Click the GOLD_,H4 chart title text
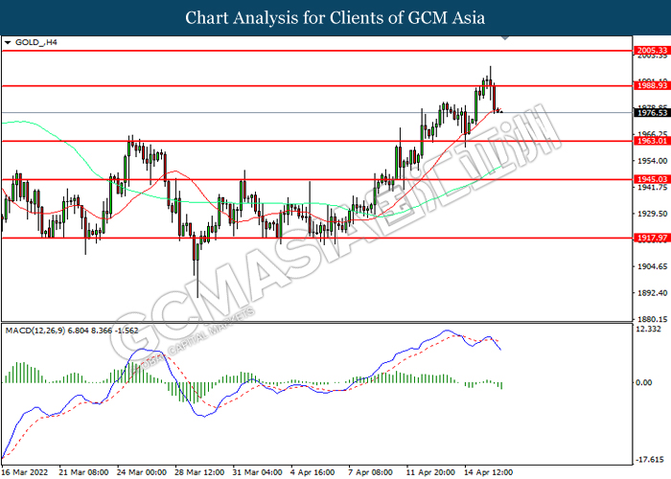The width and height of the screenshot is (671, 479). (36, 42)
